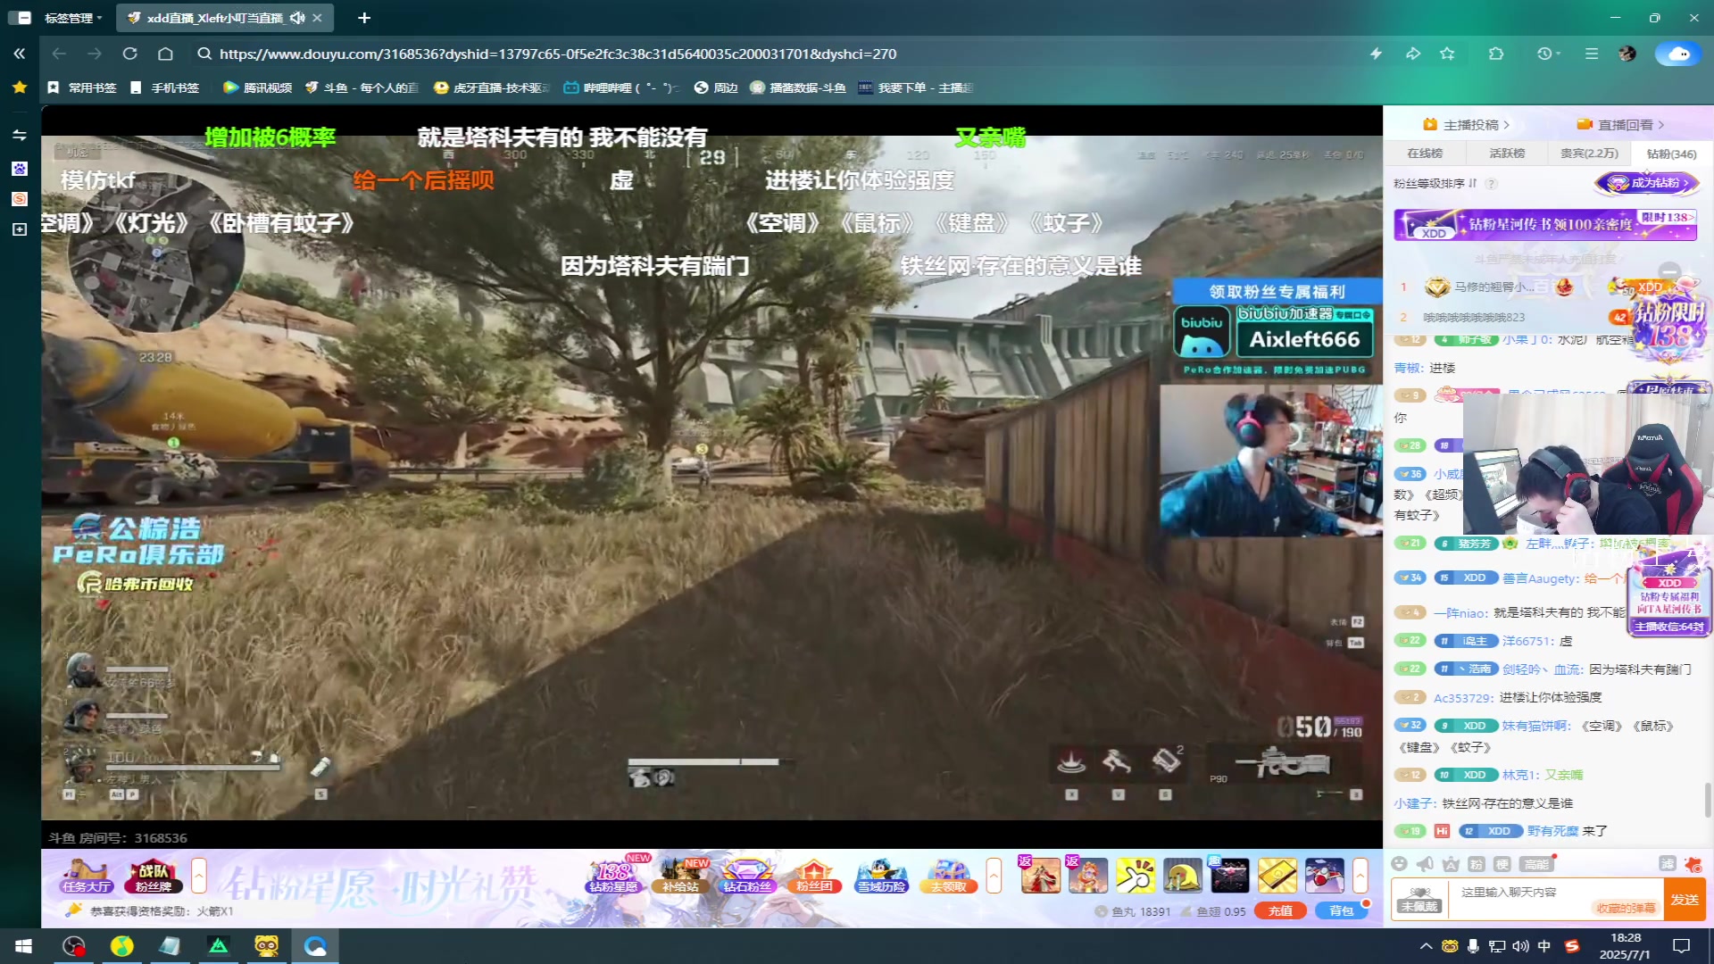The width and height of the screenshot is (1714, 964).
Task: Collapse the browser sidebar with double chevron
Action: [x=20, y=54]
